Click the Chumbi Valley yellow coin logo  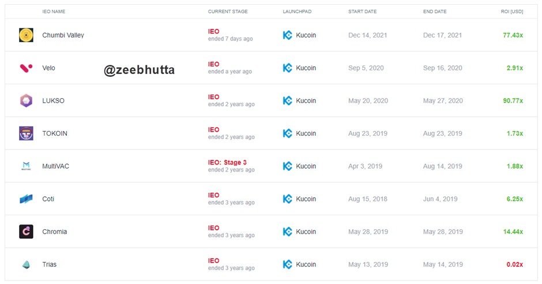click(26, 35)
